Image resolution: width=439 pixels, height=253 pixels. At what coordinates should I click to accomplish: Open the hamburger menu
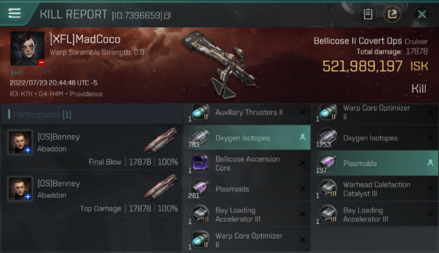[15, 13]
